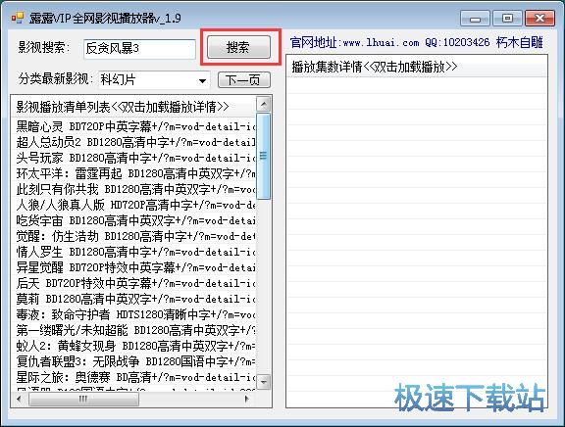565x427 pixels.
Task: Click the 搜索 search button
Action: point(238,47)
